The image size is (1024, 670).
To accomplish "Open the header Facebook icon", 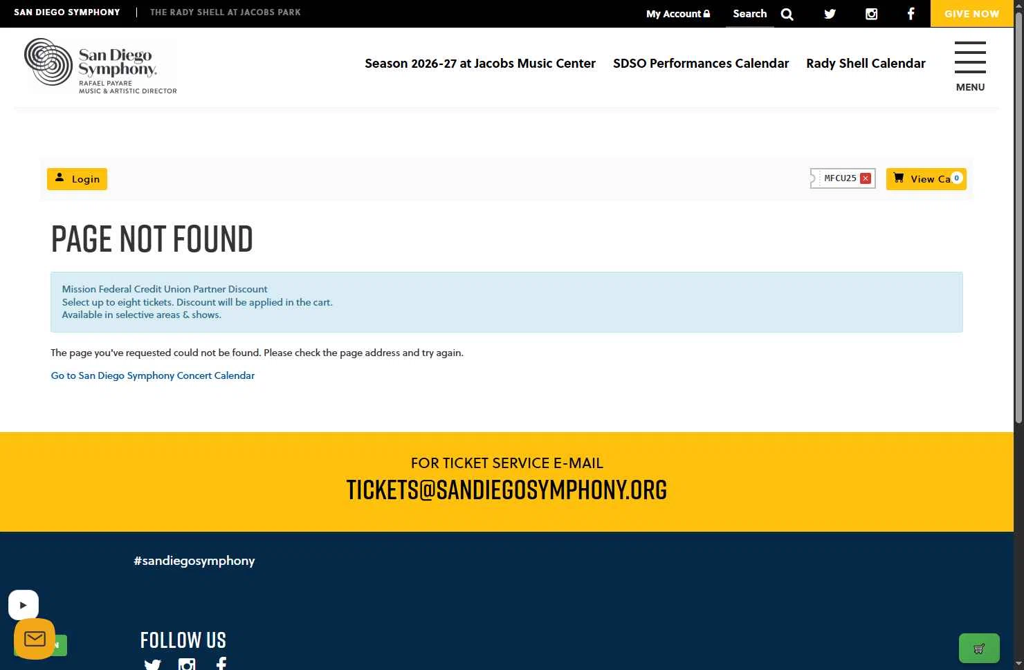I will click(x=911, y=14).
